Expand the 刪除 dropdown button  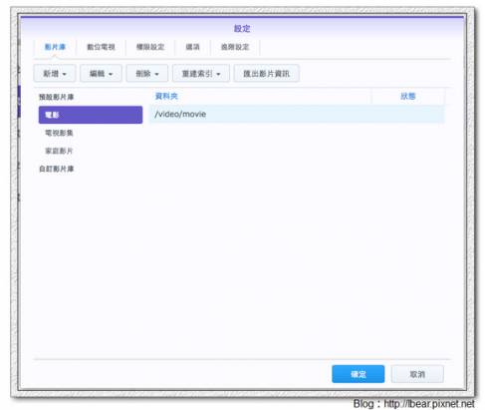[147, 74]
